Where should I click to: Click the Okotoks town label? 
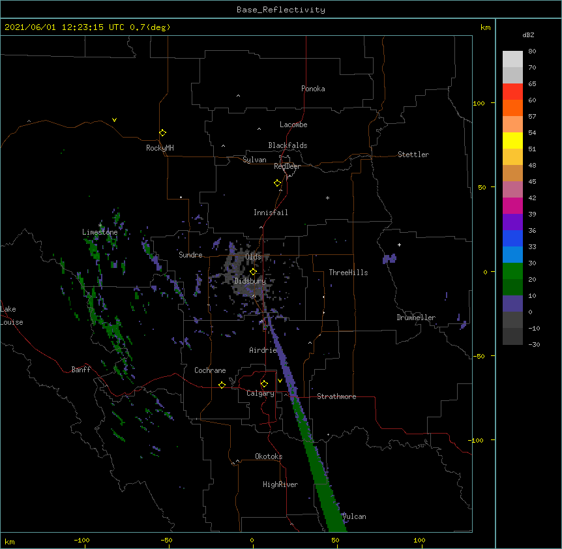click(269, 456)
